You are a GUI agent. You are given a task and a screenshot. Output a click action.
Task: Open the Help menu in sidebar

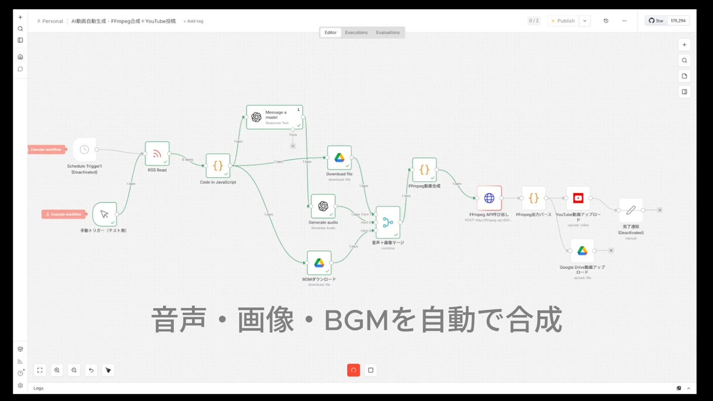click(20, 373)
